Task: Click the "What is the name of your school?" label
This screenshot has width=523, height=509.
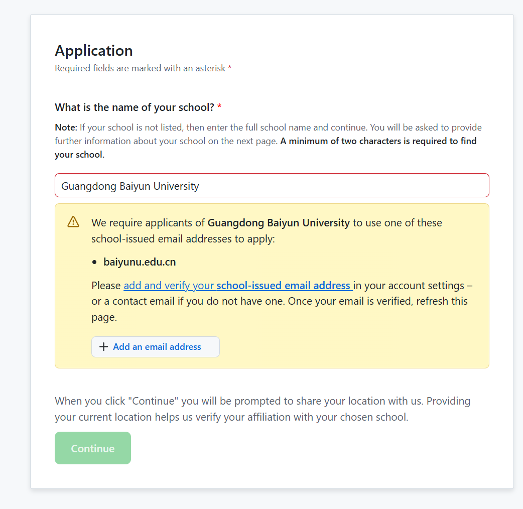Action: tap(135, 107)
